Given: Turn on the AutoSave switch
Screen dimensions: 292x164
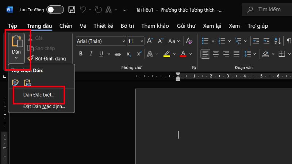Looking at the screenshot, I should (x=55, y=9).
